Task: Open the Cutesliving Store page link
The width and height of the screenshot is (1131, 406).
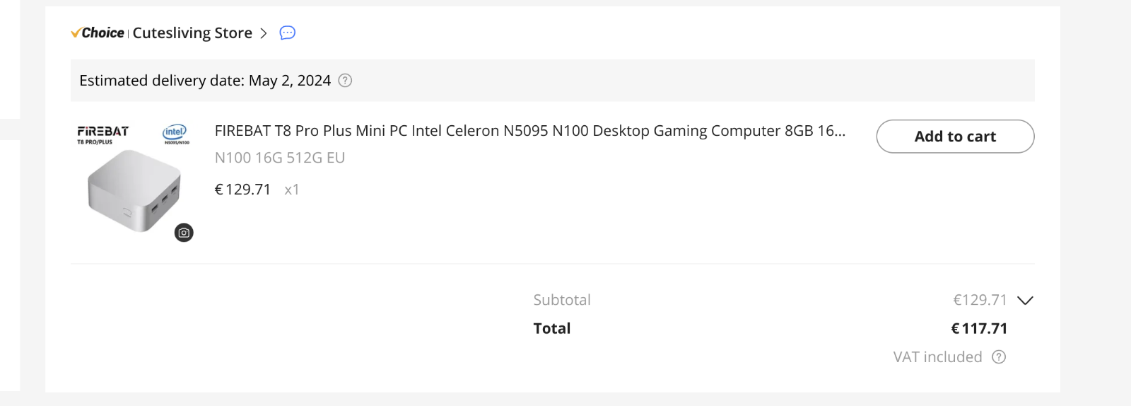Action: [192, 33]
